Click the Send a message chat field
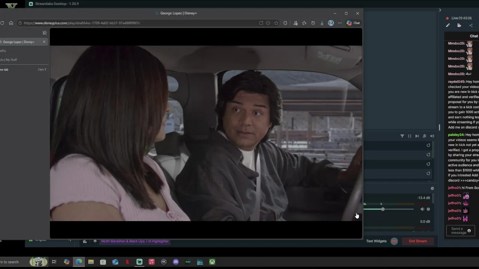This screenshot has height=269, width=479. pos(460,231)
